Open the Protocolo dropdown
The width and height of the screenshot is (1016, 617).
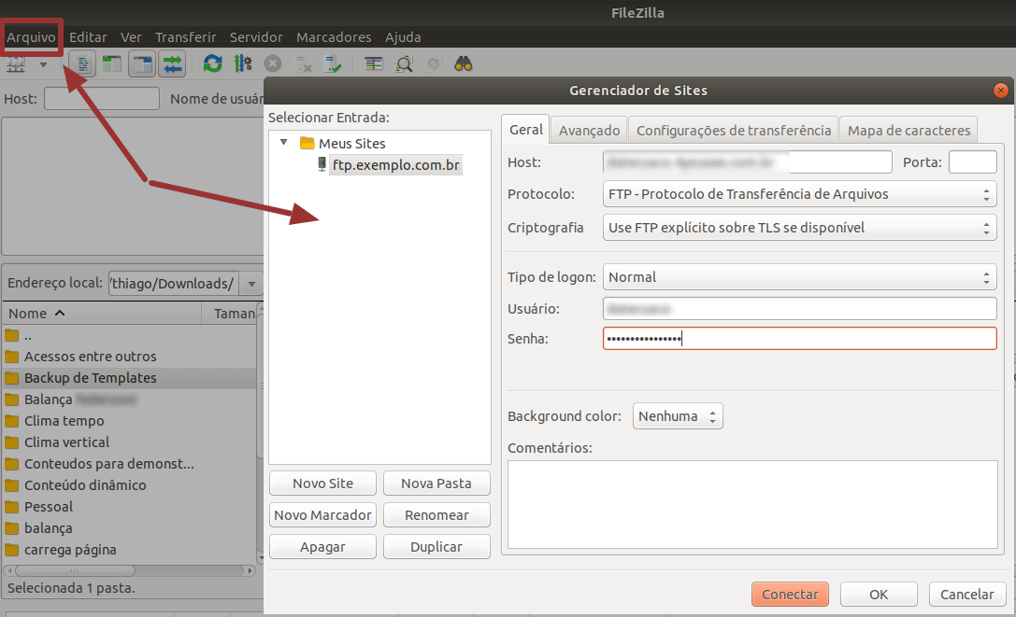tap(799, 194)
